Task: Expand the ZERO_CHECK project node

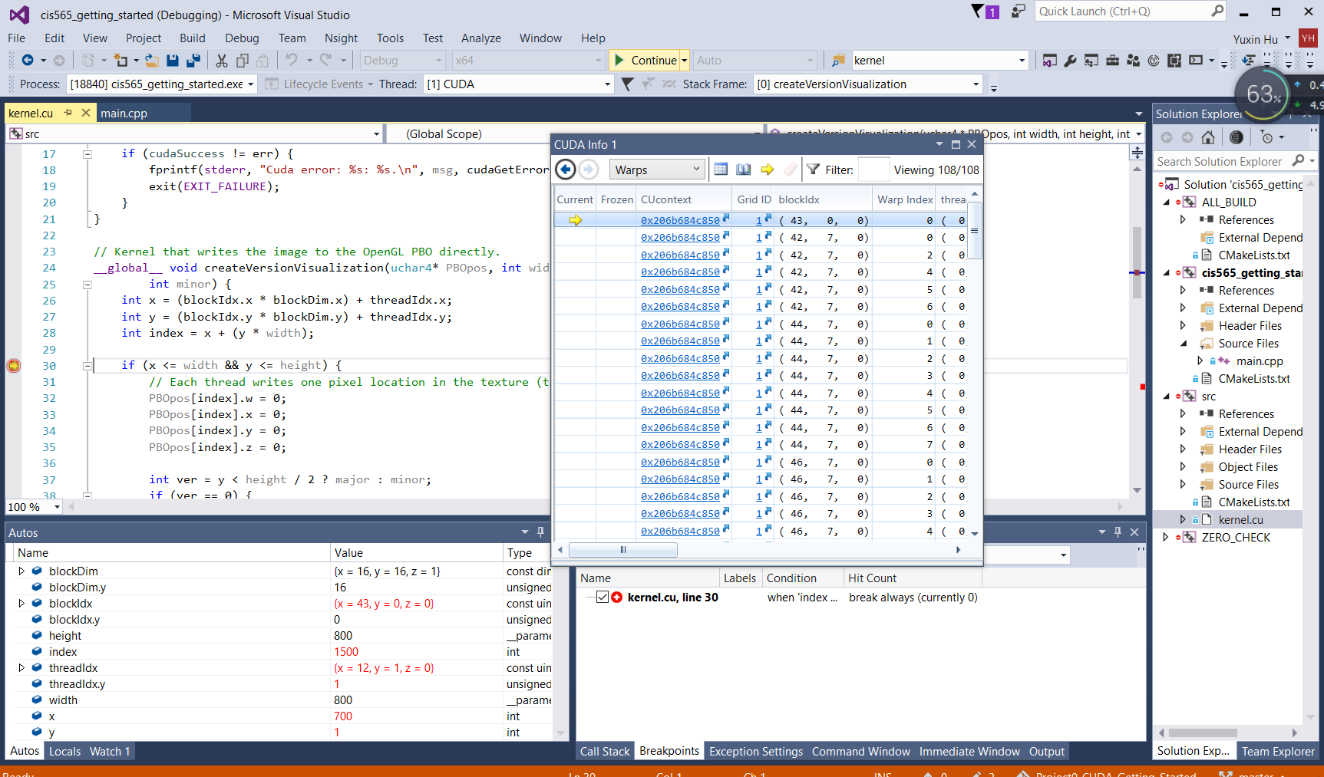Action: 1166,538
